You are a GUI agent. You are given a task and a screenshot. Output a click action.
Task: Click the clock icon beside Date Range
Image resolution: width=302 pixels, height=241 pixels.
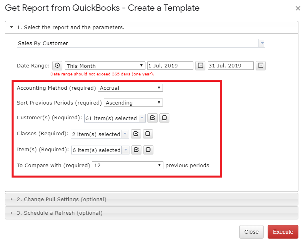click(57, 65)
